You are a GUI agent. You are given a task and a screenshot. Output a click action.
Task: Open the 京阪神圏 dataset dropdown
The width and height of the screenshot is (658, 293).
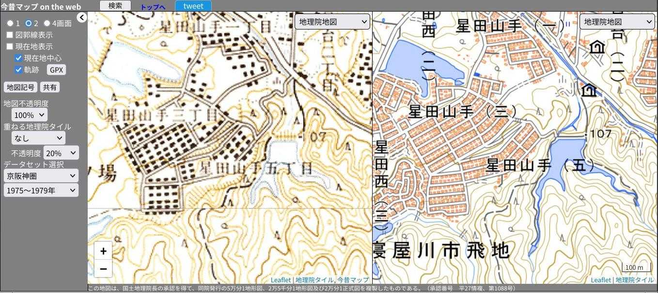point(41,176)
